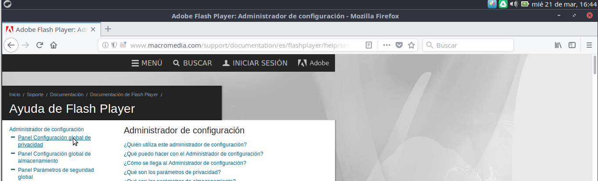Save page to Pocket
The width and height of the screenshot is (598, 181).
click(x=399, y=45)
